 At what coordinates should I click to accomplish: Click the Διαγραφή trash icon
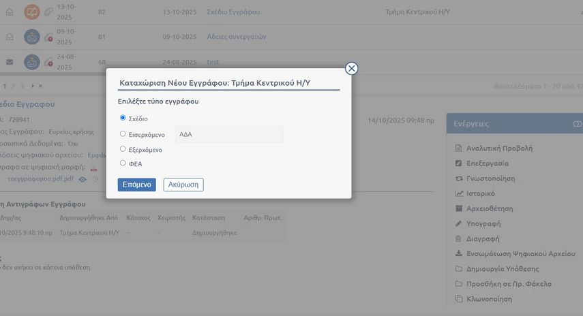(x=459, y=238)
